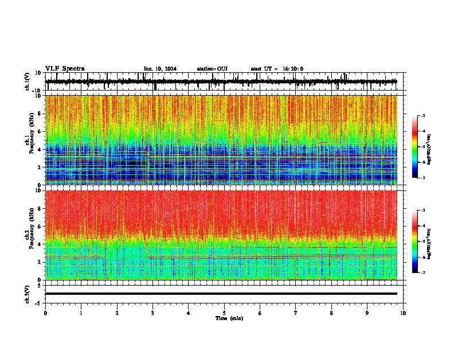Click the time axis tick label "3"
Screen dimensions: 454x351
tap(152, 313)
